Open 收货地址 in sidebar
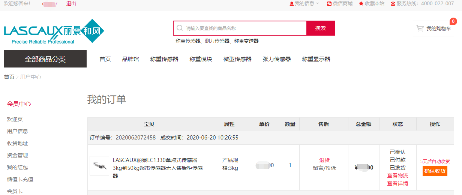This screenshot has width=462, height=195. click(x=18, y=143)
